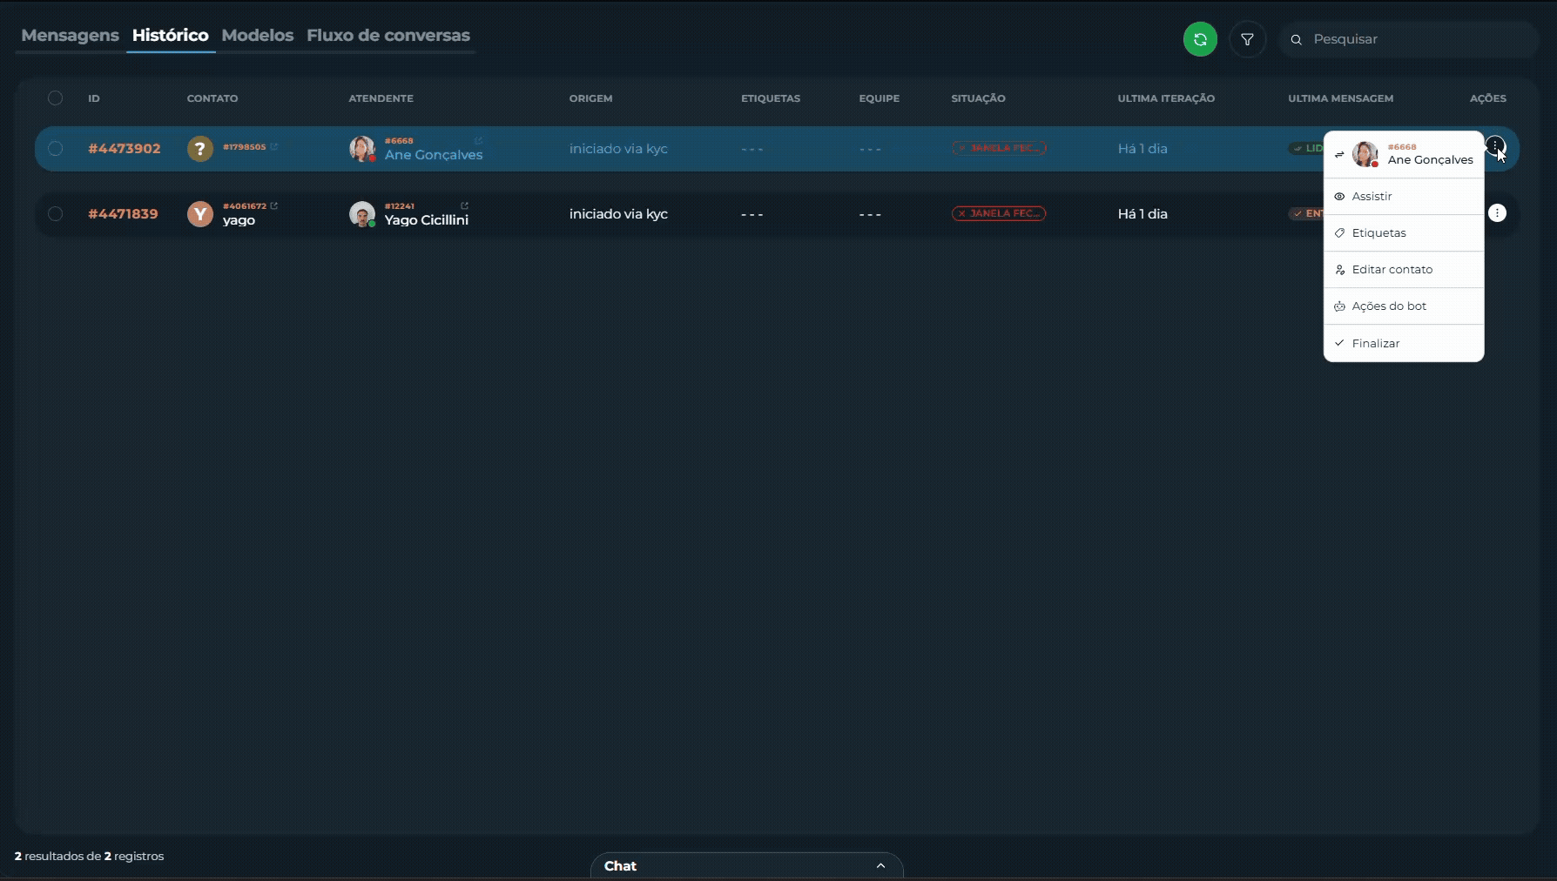Click 'iniciado via kyc' in yago row
The width and height of the screenshot is (1557, 881).
(618, 214)
